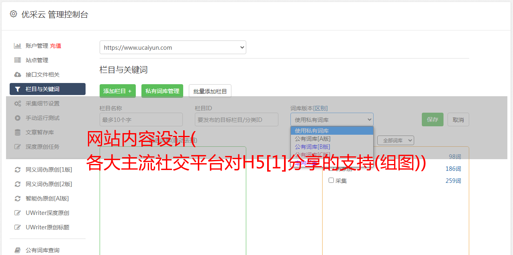Click the refresh icon for 同义词伪原创[2版]
Image resolution: width=513 pixels, height=255 pixels.
click(18, 184)
